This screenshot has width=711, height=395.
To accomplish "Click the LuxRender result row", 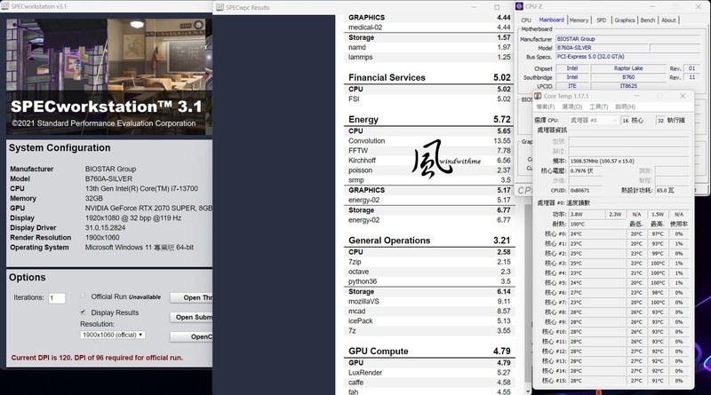I will 429,372.
